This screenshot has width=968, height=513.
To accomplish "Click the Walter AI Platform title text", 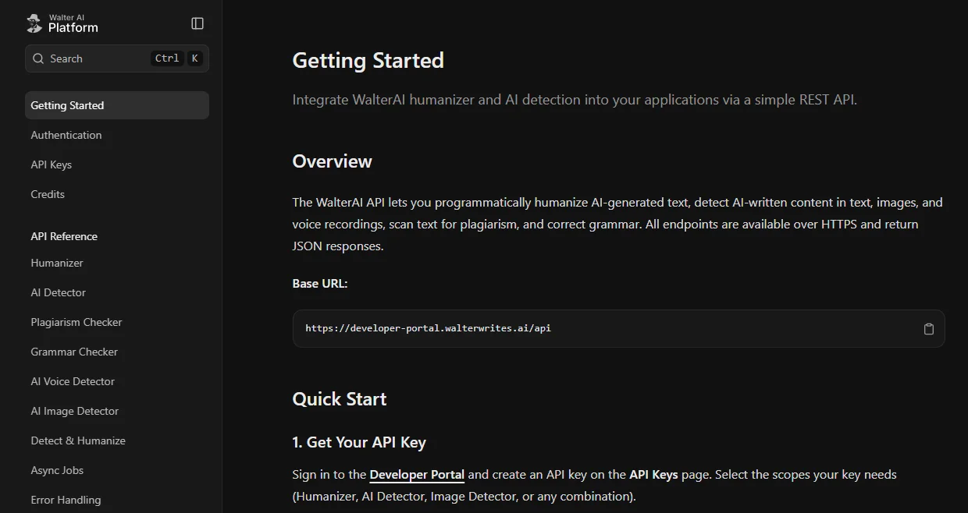I will click(x=73, y=23).
